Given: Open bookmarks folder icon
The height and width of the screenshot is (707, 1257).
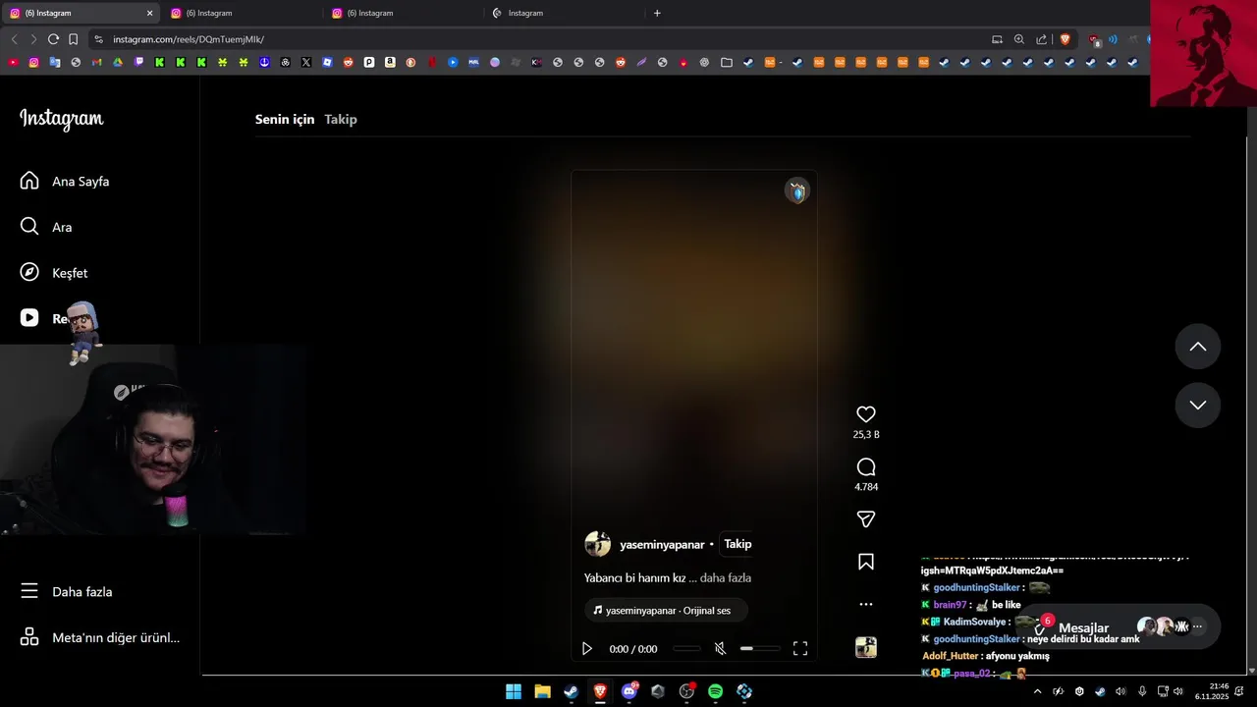Looking at the screenshot, I should pyautogui.click(x=726, y=62).
